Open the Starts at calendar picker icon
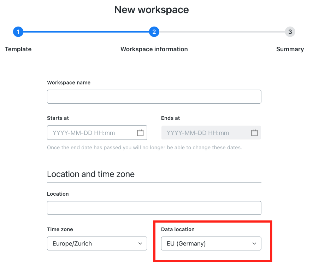The height and width of the screenshot is (265, 313). pyautogui.click(x=140, y=133)
